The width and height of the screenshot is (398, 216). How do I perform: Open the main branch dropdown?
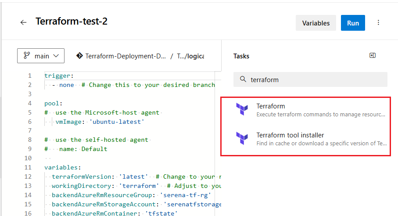41,56
